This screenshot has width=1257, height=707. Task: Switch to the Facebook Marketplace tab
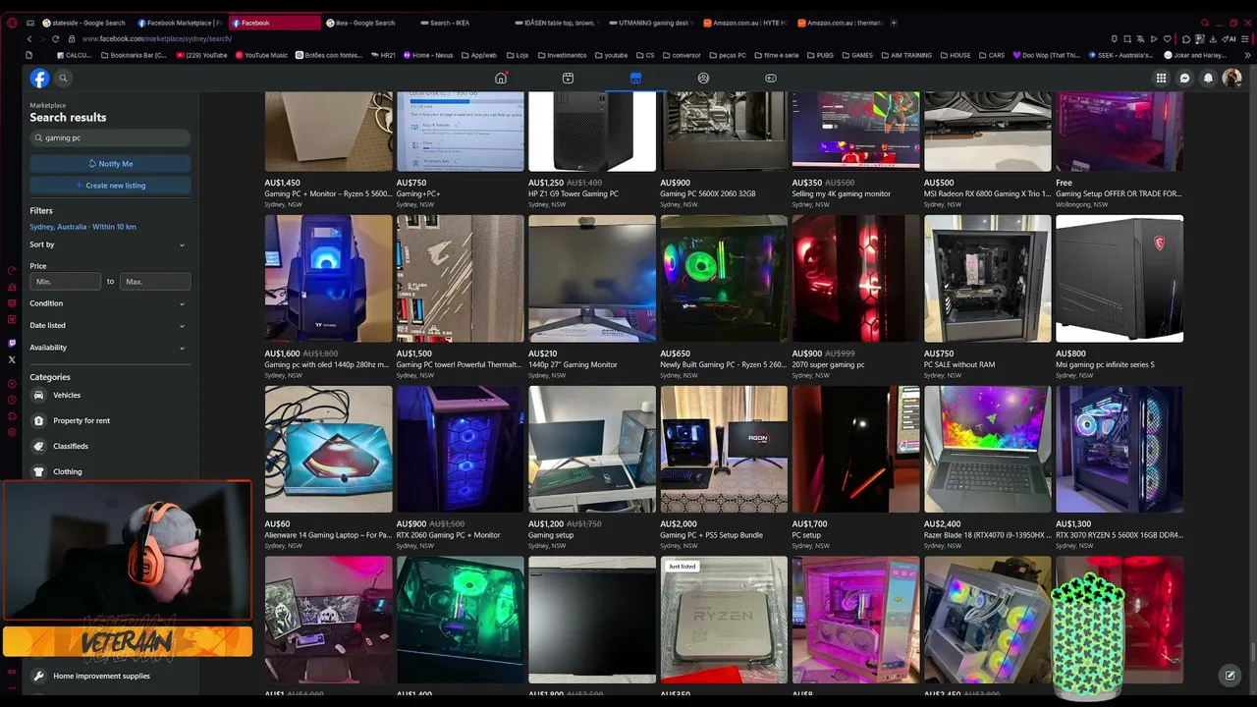[x=181, y=23]
